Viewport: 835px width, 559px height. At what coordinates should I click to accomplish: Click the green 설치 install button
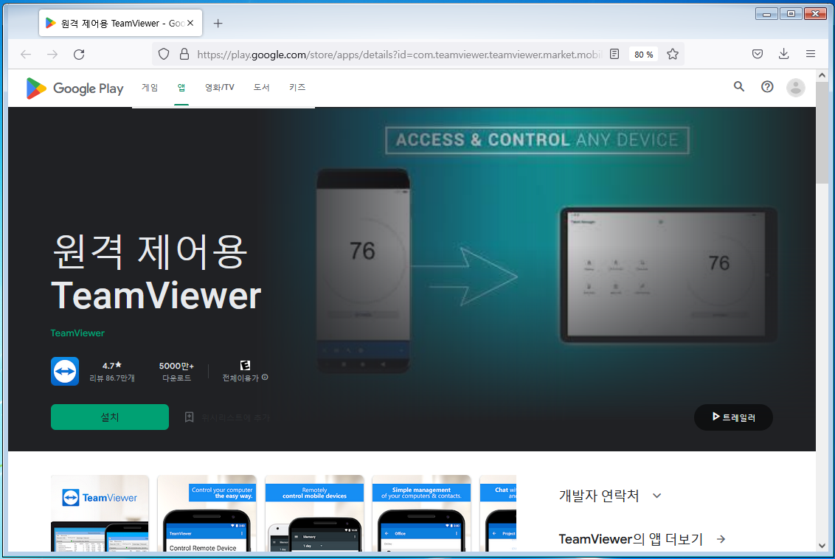coord(110,417)
